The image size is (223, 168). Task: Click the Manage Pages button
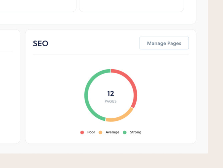164,43
